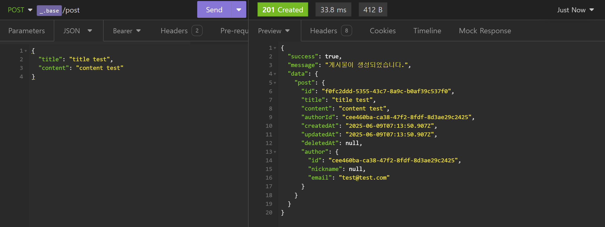Screen dimensions: 605x227
Task: Collapse response root object at line 1
Action: pos(275,48)
